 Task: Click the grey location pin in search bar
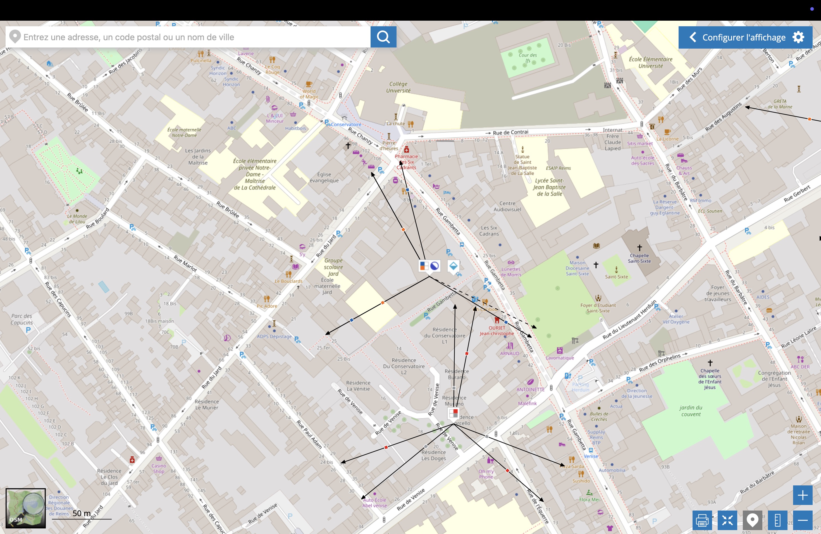pos(15,37)
